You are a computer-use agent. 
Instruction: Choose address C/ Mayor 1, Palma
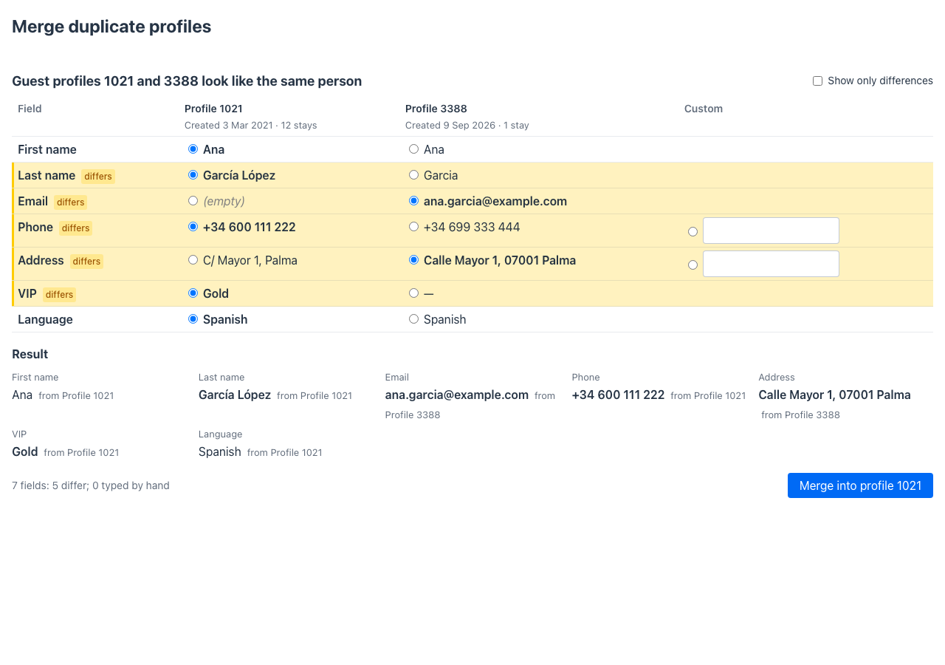(193, 260)
